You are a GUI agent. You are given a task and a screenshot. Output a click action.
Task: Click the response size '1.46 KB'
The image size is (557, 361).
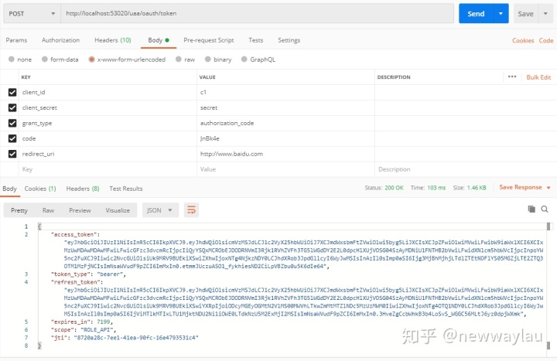coord(477,188)
